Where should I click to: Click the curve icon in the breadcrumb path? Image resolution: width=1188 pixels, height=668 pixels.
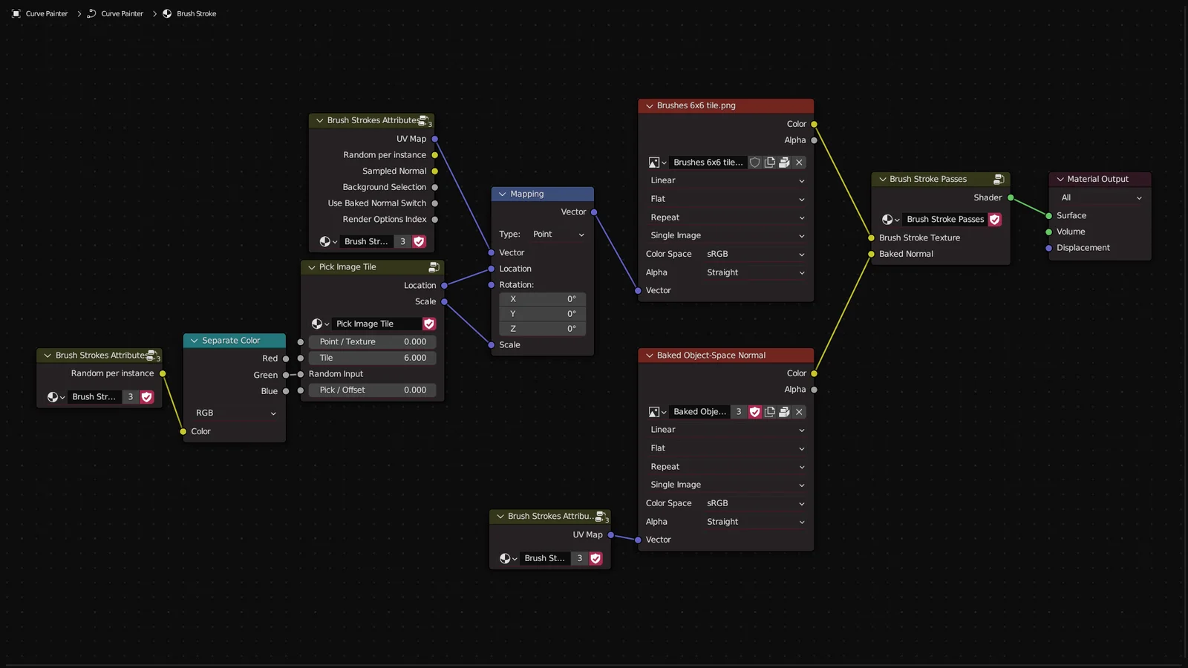coord(91,13)
